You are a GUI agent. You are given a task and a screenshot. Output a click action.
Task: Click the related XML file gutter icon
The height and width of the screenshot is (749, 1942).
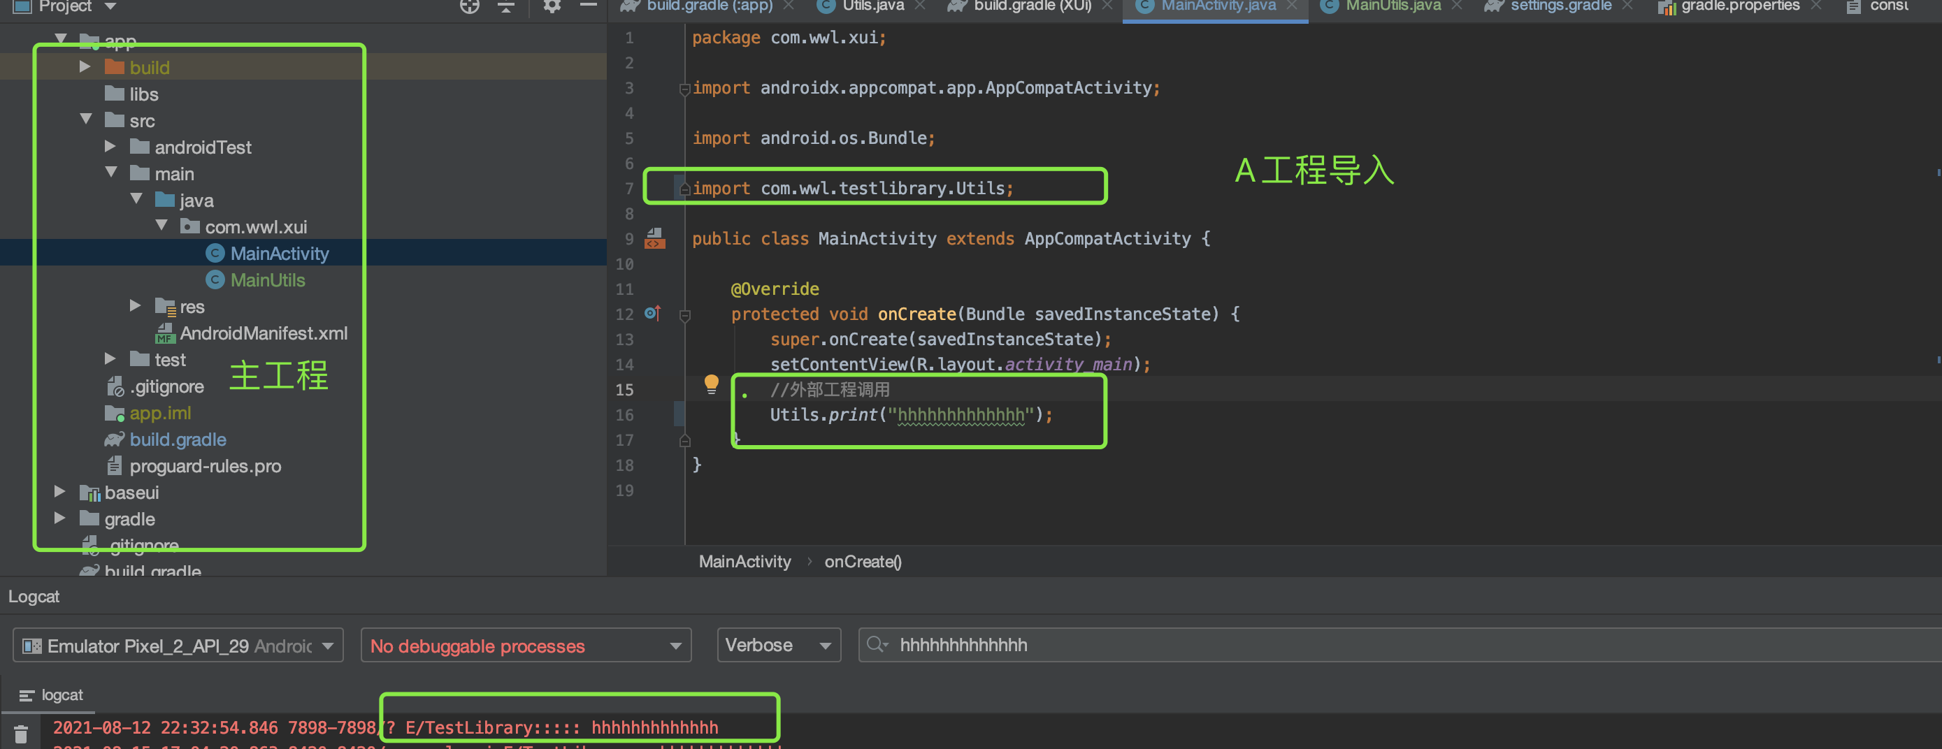coord(654,239)
